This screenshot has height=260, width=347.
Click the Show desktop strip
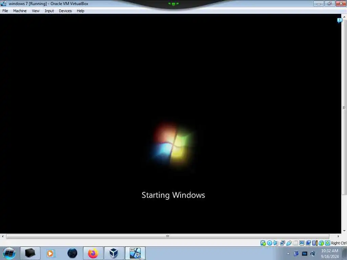pyautogui.click(x=345, y=253)
